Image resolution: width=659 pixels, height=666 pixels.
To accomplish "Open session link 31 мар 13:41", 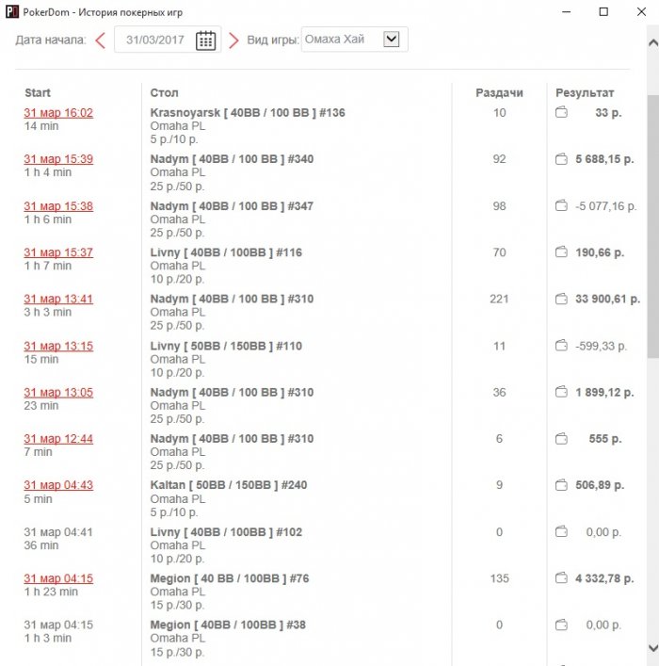I will pos(58,299).
